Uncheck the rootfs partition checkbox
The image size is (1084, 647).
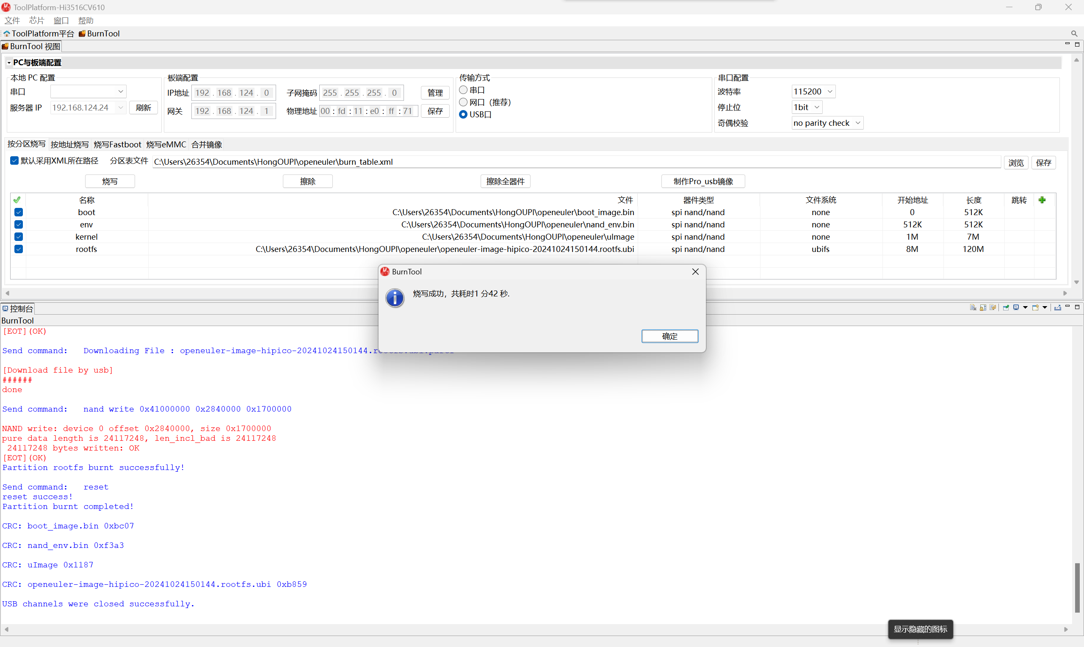(x=18, y=249)
